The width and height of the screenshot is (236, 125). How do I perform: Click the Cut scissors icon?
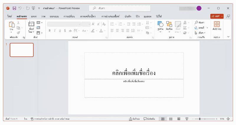[x=18, y=23]
